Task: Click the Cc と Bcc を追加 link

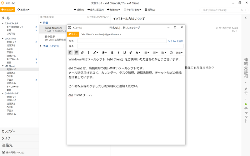Action: point(175,41)
